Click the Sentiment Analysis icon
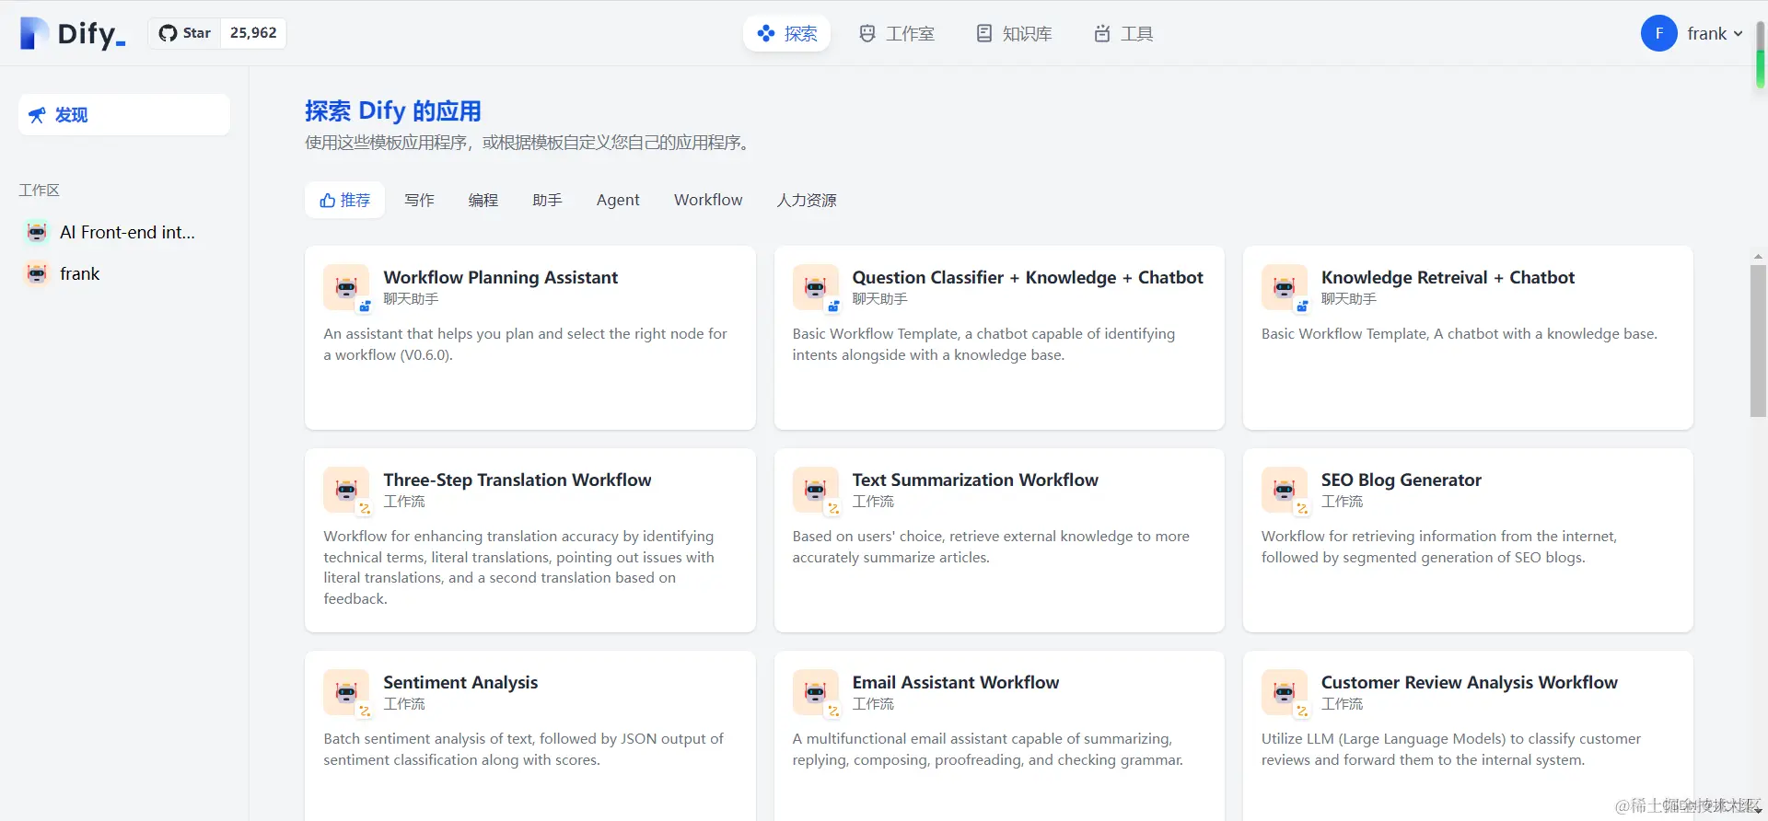This screenshot has height=821, width=1768. 346,692
